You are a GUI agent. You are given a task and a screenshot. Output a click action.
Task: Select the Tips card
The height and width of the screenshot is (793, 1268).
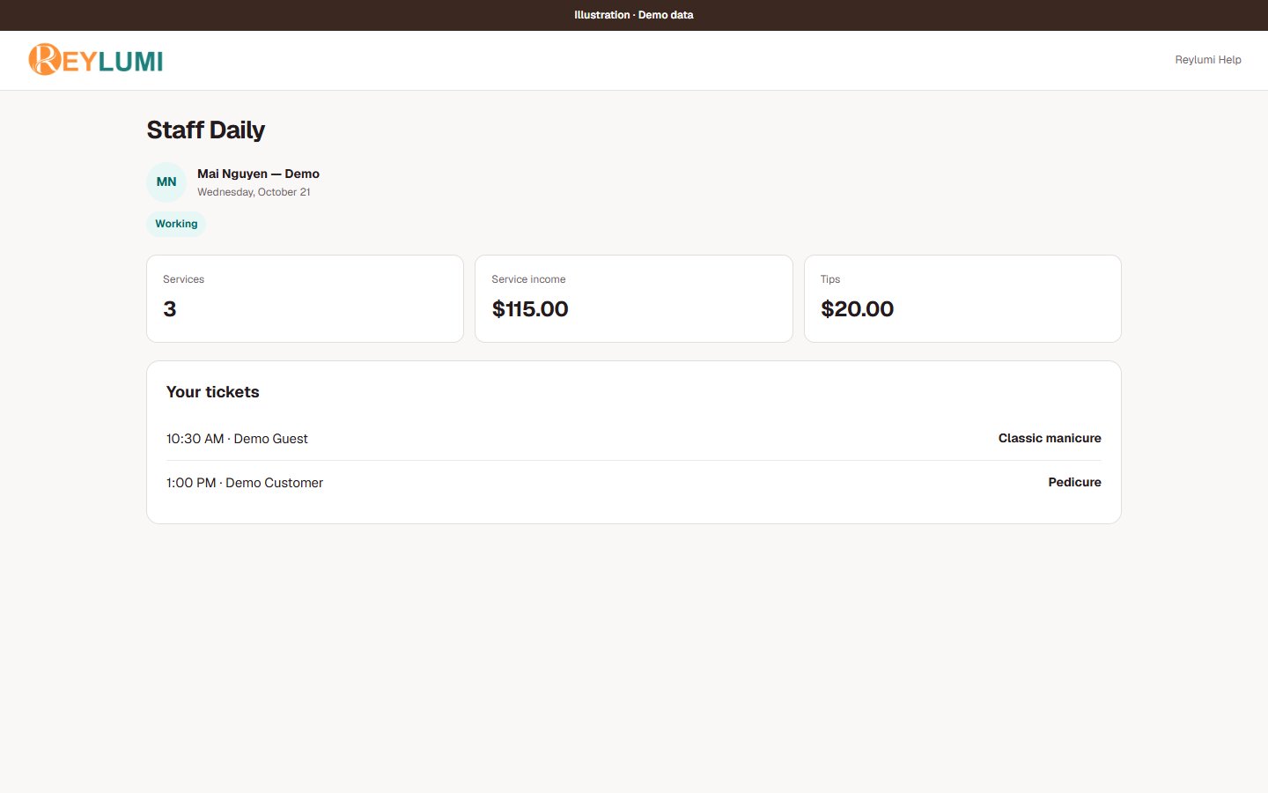click(x=962, y=299)
